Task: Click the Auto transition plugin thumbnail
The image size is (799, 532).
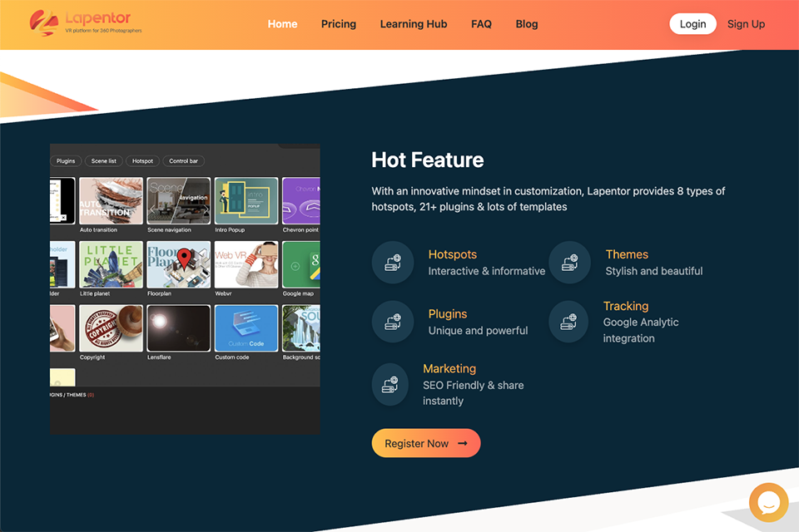Action: click(x=111, y=200)
